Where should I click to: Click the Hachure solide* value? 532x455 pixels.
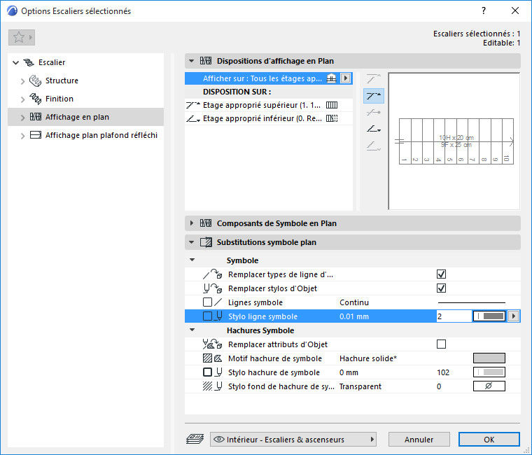[x=368, y=358]
